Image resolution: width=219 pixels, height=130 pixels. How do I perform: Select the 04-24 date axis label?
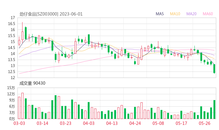135,123
